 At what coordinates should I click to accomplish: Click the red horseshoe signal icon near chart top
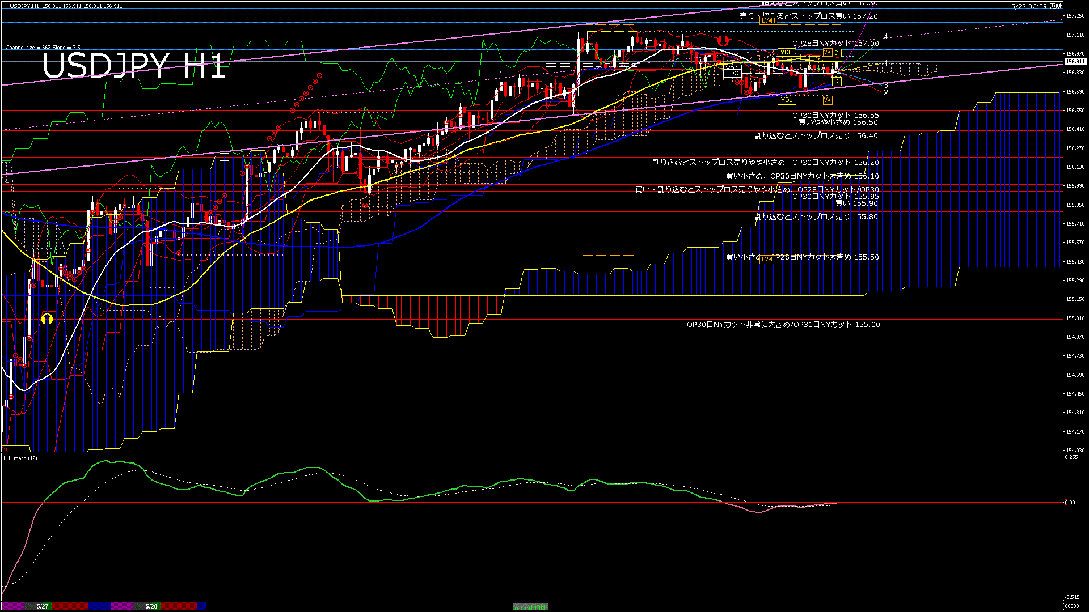pyautogui.click(x=723, y=41)
